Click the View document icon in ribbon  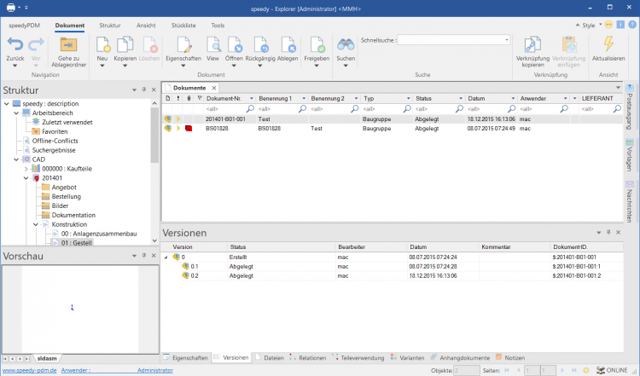point(213,44)
